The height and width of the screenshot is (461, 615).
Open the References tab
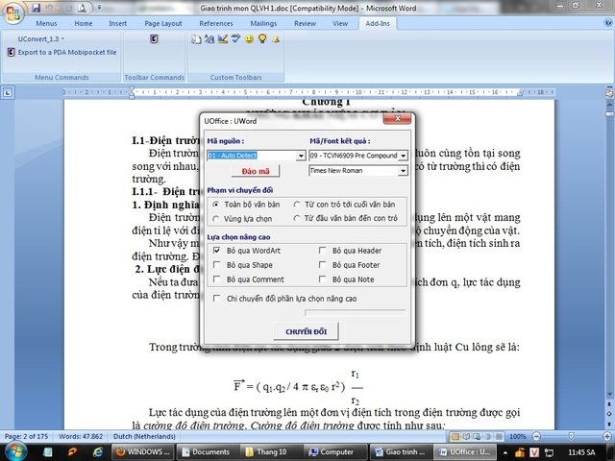tap(215, 23)
